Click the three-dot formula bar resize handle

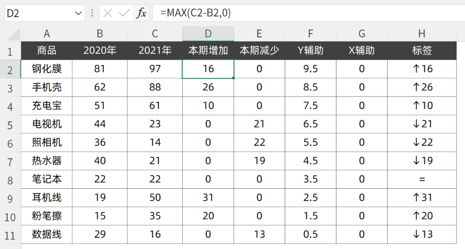[x=92, y=13]
